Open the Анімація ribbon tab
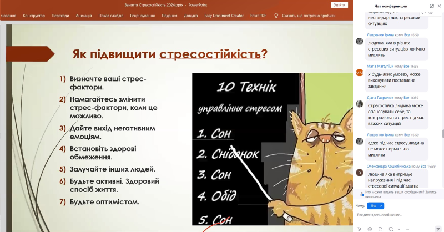This screenshot has height=232, width=444. pos(84,16)
